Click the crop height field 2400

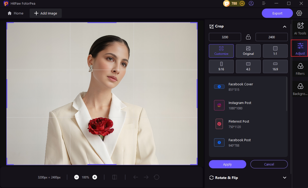coord(272,37)
